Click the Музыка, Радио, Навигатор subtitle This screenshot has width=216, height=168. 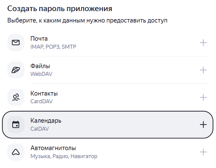click(64, 156)
